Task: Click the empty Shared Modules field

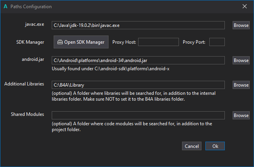Action: pyautogui.click(x=138, y=115)
